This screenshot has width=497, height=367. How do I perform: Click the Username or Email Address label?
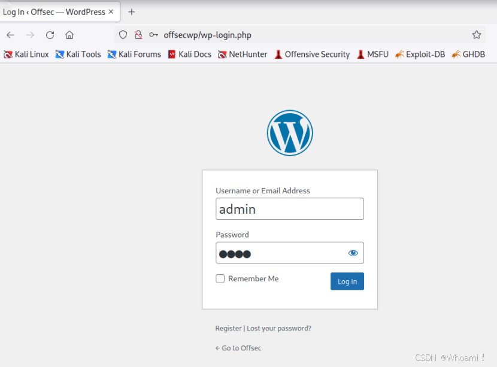(x=263, y=191)
